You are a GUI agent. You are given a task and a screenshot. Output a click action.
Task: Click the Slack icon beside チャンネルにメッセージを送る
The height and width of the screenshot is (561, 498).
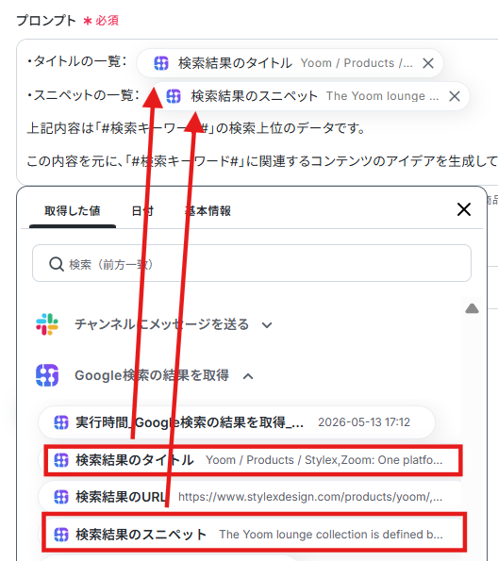point(47,324)
